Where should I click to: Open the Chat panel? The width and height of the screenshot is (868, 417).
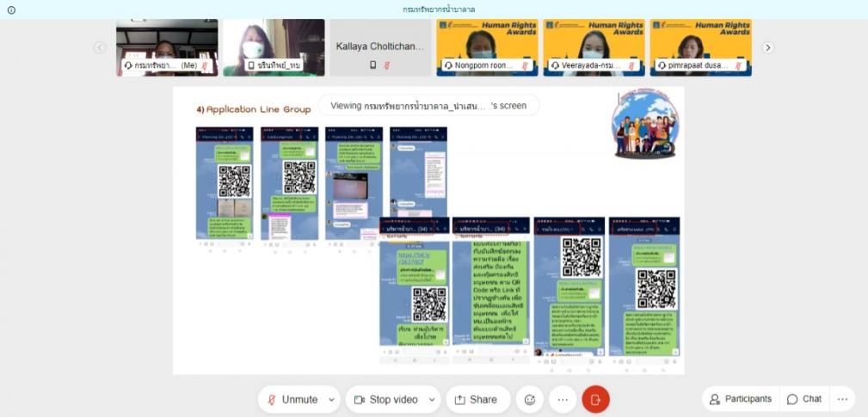coord(804,399)
